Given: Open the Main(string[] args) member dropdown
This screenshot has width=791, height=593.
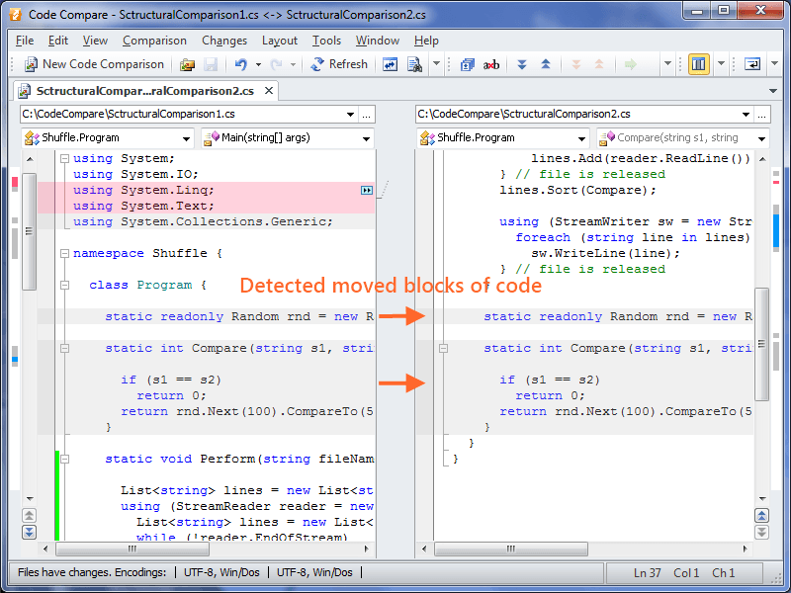Looking at the screenshot, I should click(369, 137).
